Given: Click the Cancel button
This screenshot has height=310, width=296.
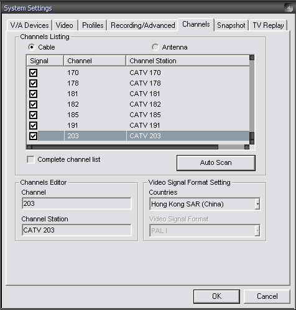Looking at the screenshot, I should (267, 296).
